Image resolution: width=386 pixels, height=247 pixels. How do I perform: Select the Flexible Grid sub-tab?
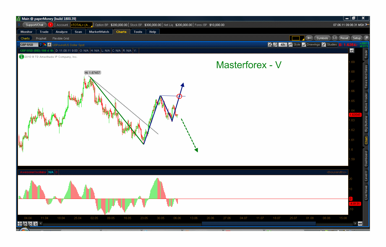(61, 38)
